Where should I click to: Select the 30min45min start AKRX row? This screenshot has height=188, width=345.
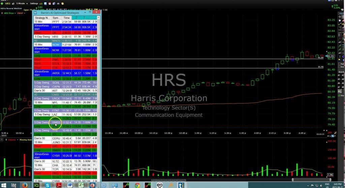65,73
